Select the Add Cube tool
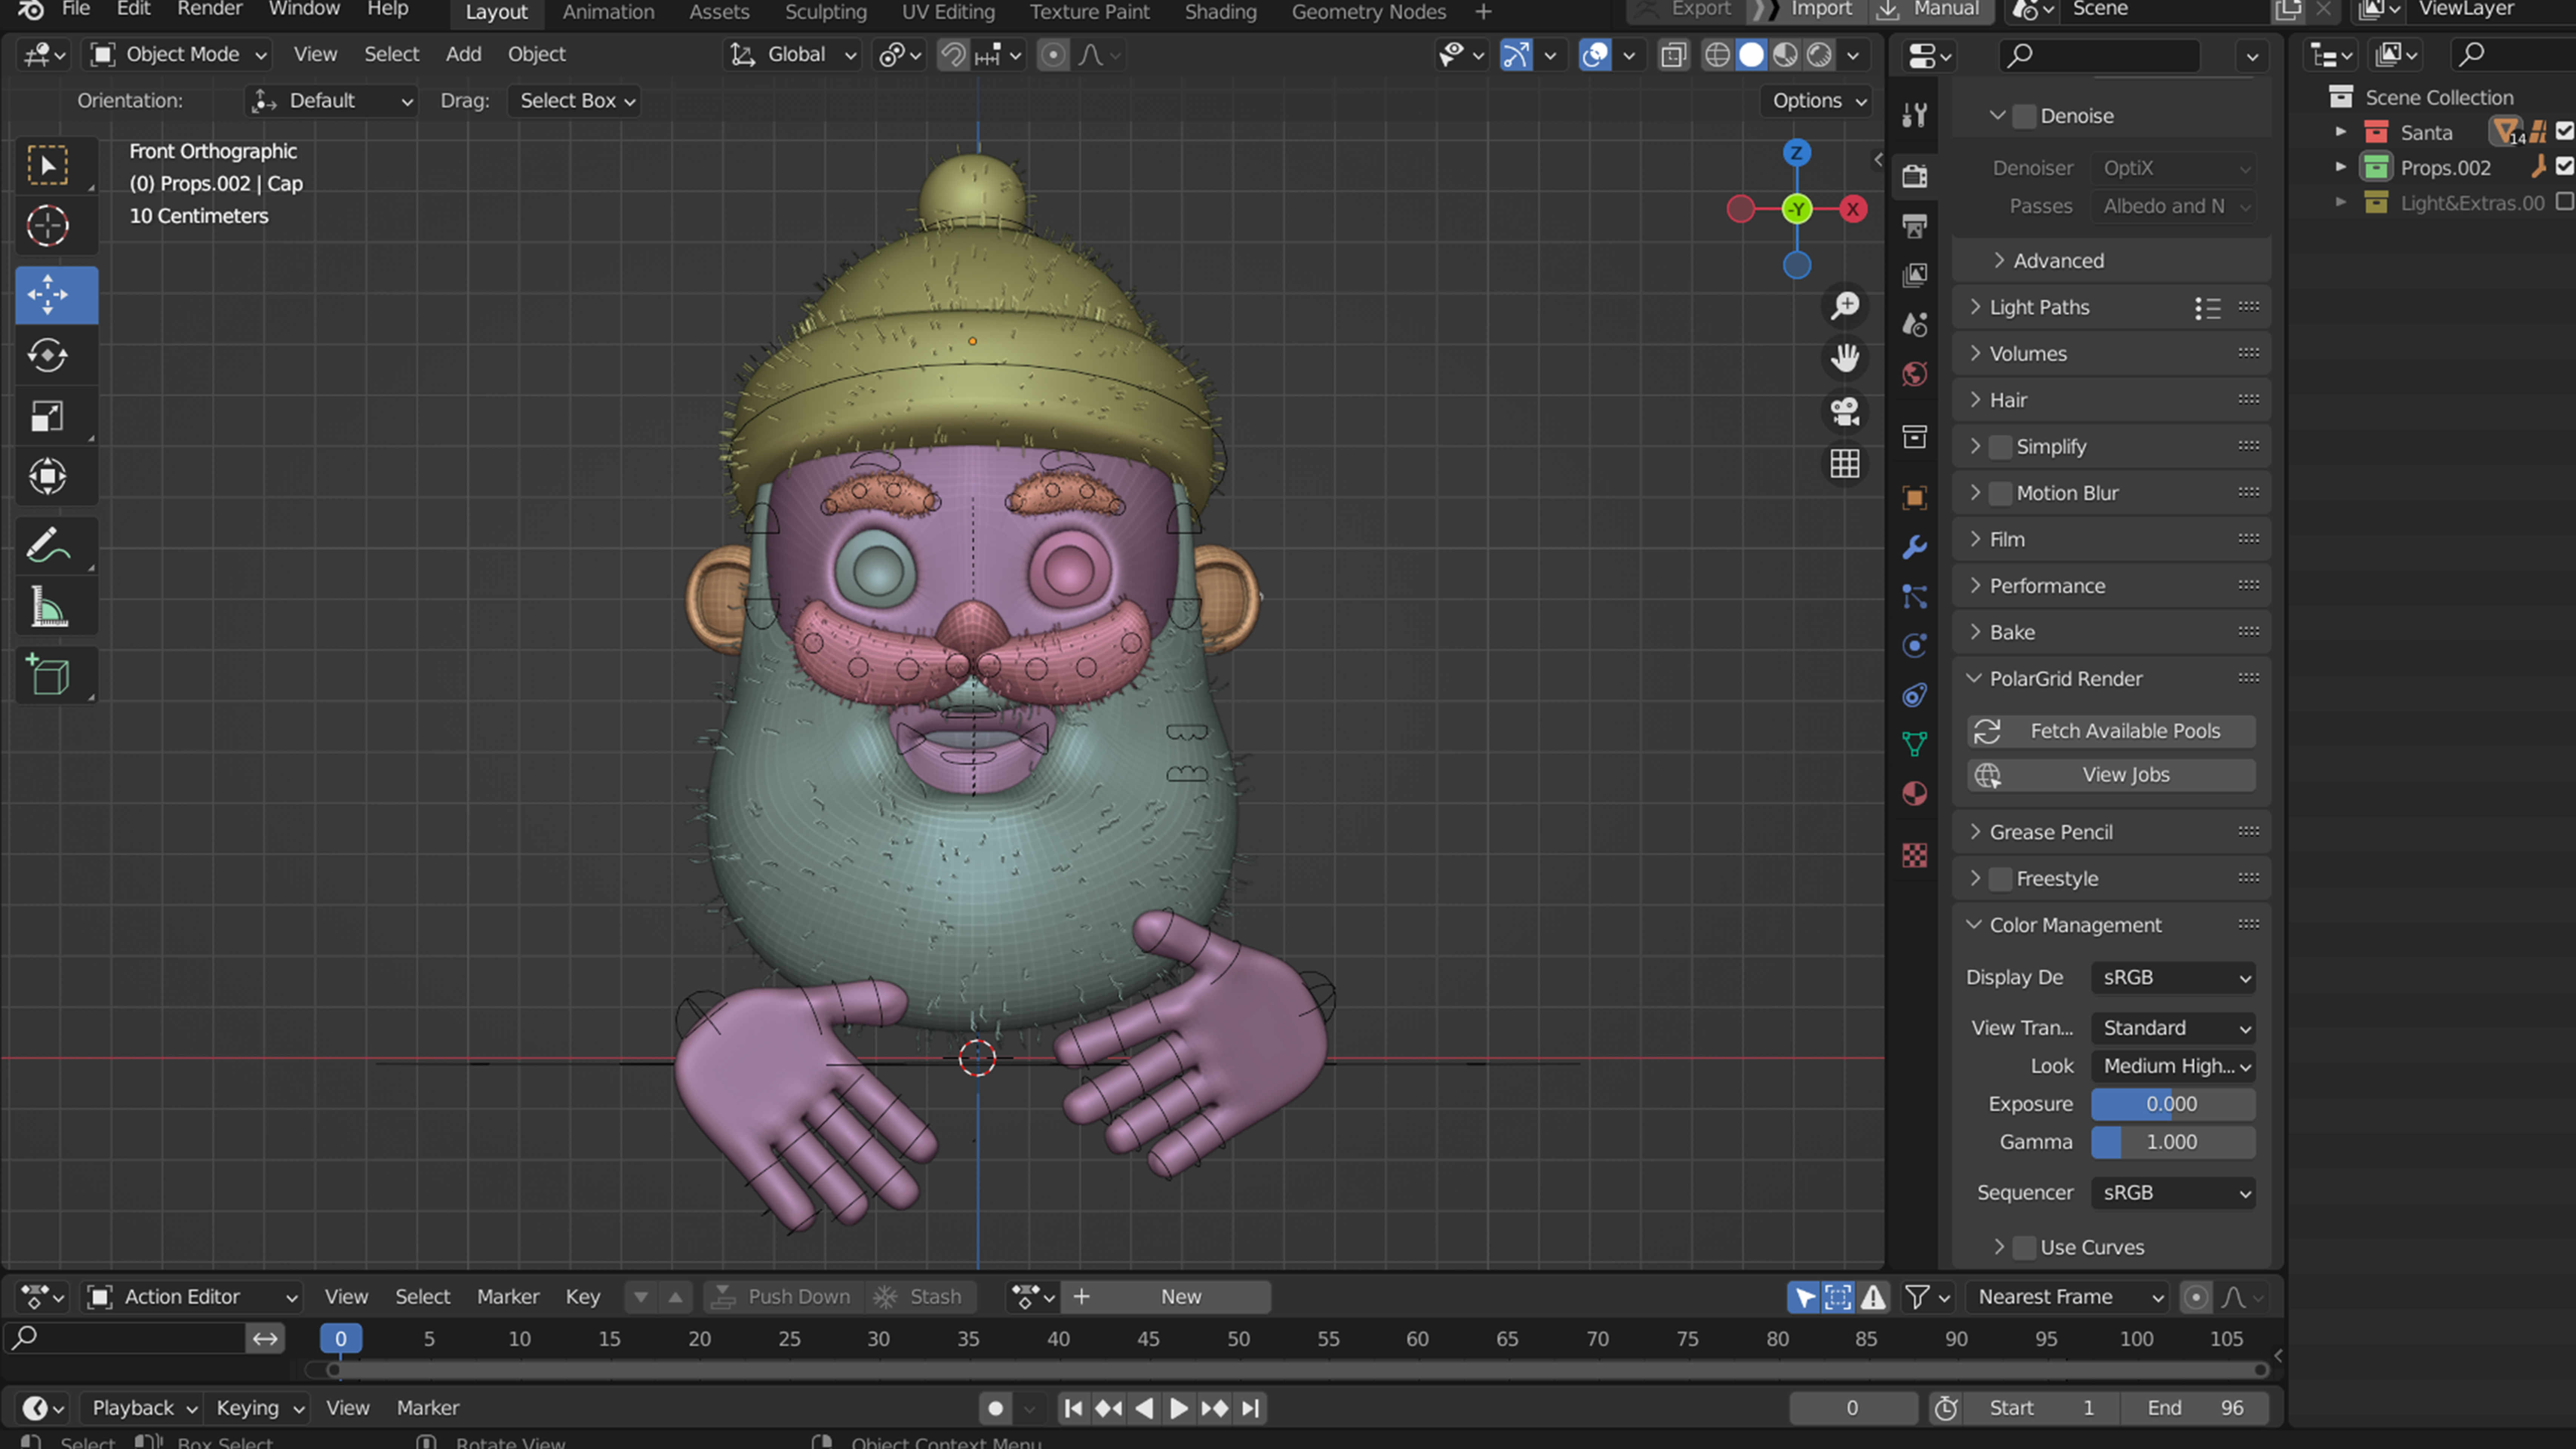 point(48,675)
